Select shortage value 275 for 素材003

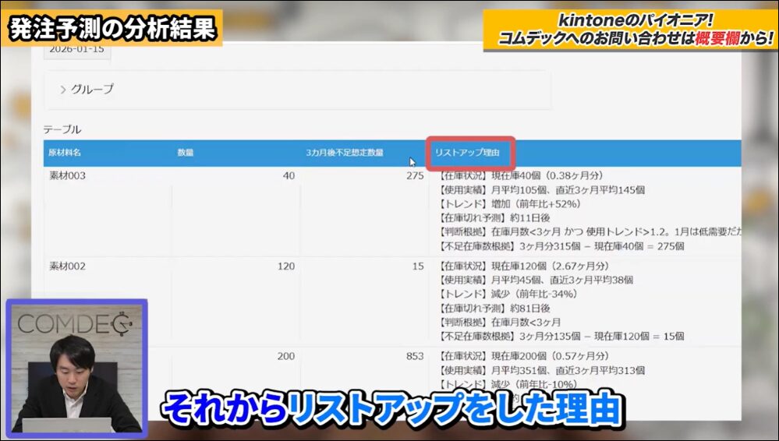pos(414,176)
